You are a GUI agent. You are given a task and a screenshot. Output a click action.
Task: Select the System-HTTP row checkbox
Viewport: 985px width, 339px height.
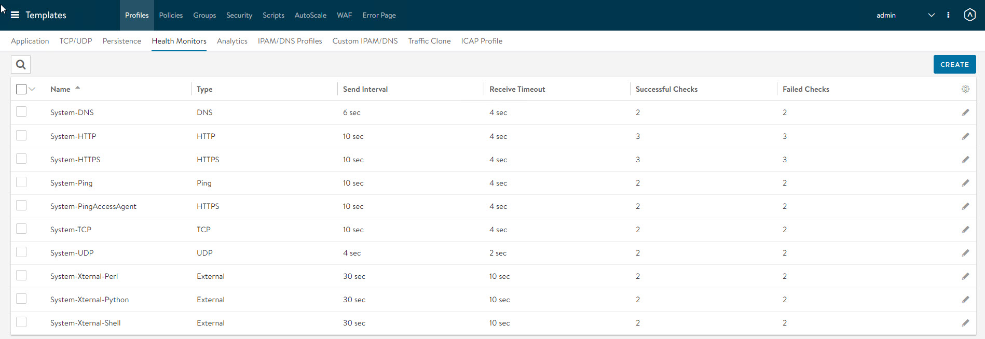pyautogui.click(x=21, y=136)
